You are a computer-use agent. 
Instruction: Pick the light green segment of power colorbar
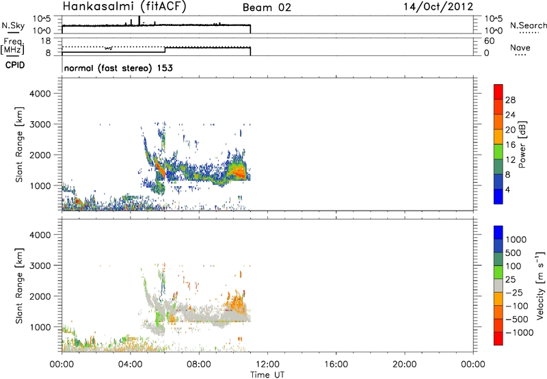tap(498, 152)
